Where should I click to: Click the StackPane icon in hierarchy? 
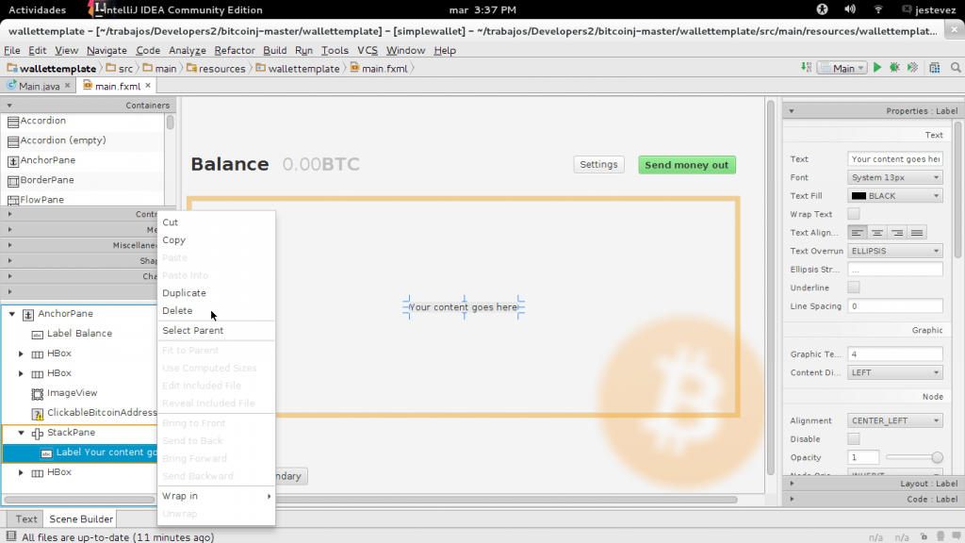click(38, 434)
